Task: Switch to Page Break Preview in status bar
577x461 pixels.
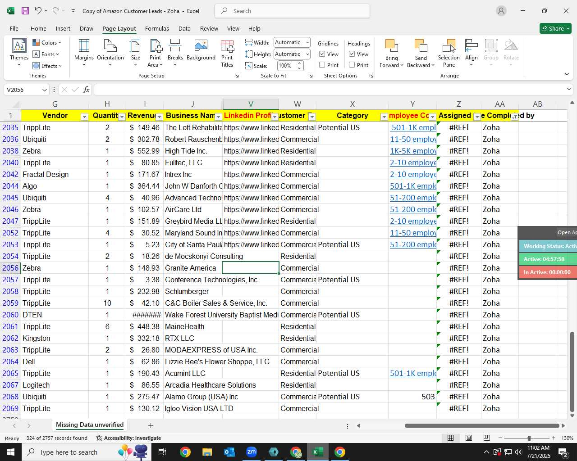Action: click(487, 438)
